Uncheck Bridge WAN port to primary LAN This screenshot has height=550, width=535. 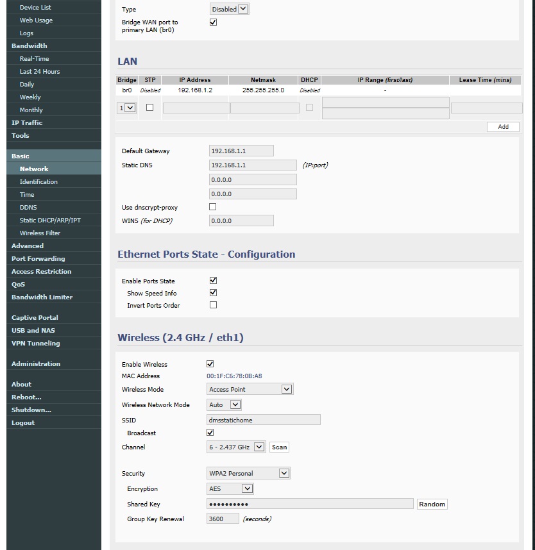pyautogui.click(x=214, y=22)
